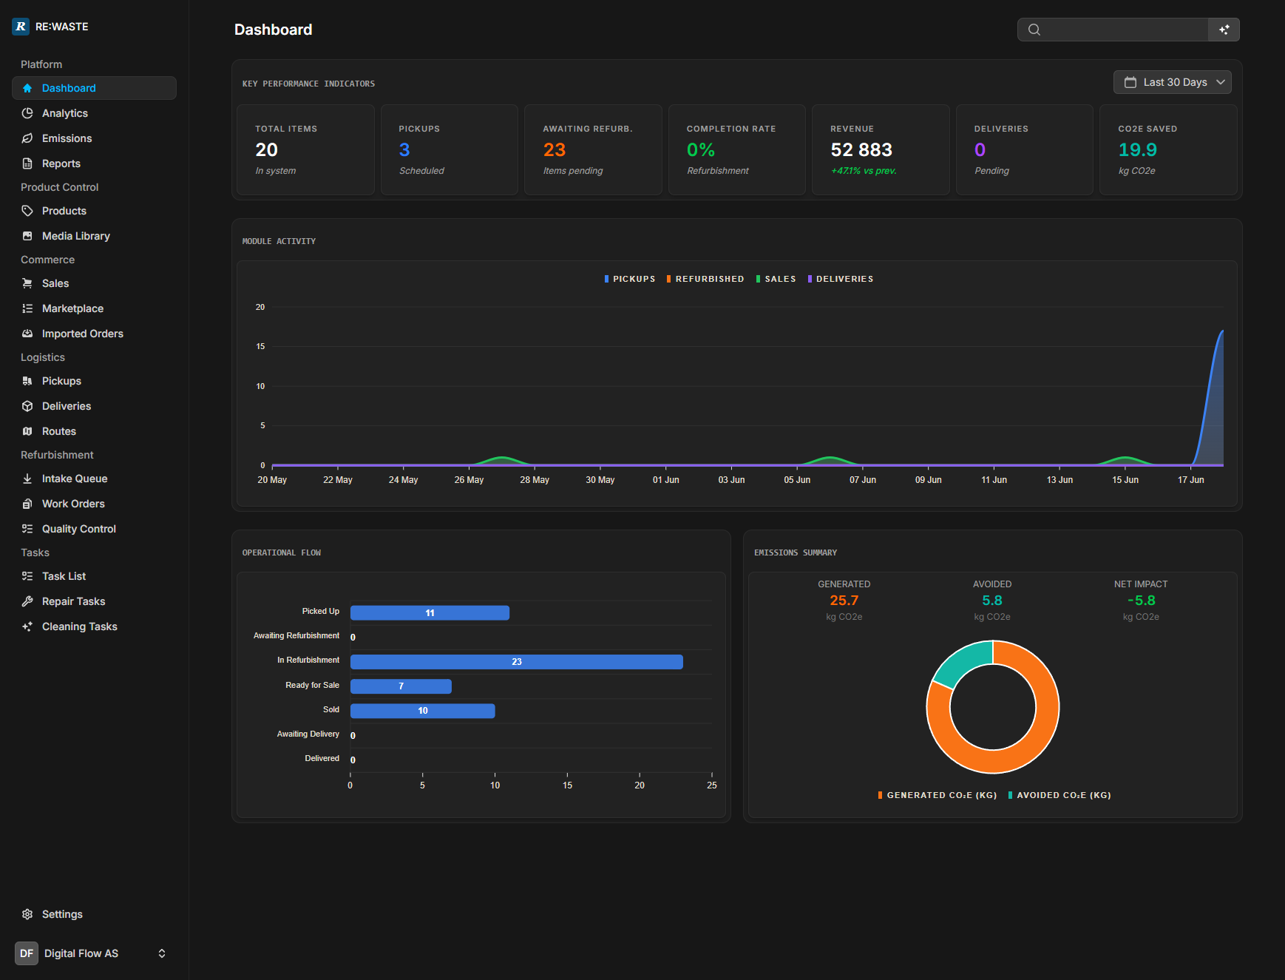The image size is (1285, 980).
Task: Click the Deliveries KPI card showing 0
Action: (1025, 149)
